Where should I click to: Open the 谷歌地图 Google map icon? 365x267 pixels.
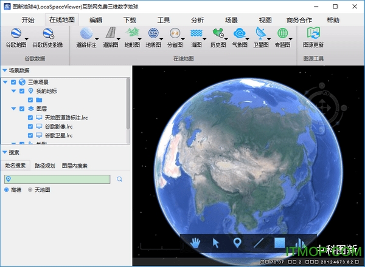tap(16, 33)
